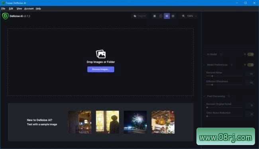Screen dimensions: 259x149
Task: Click the Topaz DeNoise AI title bar icon
Action: tap(3, 3)
